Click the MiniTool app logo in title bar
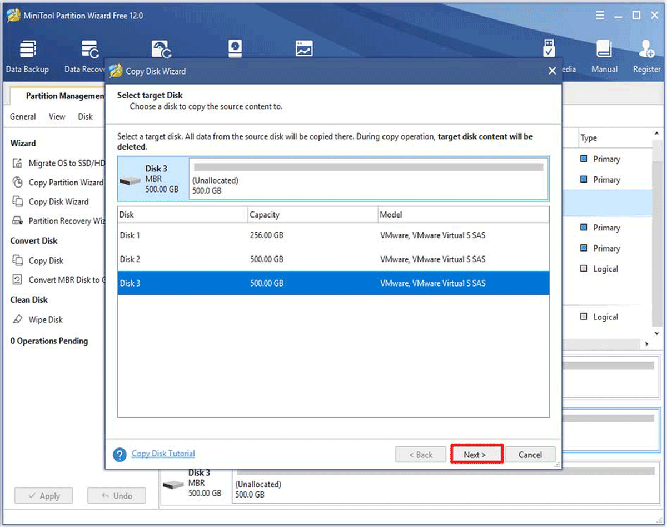The height and width of the screenshot is (527, 667). tap(13, 16)
